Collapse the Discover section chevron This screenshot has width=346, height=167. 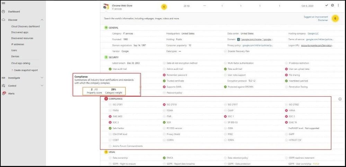click(42, 20)
